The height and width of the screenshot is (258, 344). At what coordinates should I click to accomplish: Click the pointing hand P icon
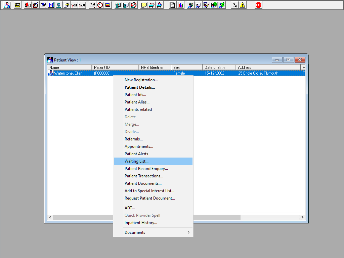(x=82, y=5)
